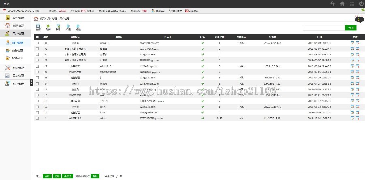Delete user admin123 in row 27

[358, 66]
